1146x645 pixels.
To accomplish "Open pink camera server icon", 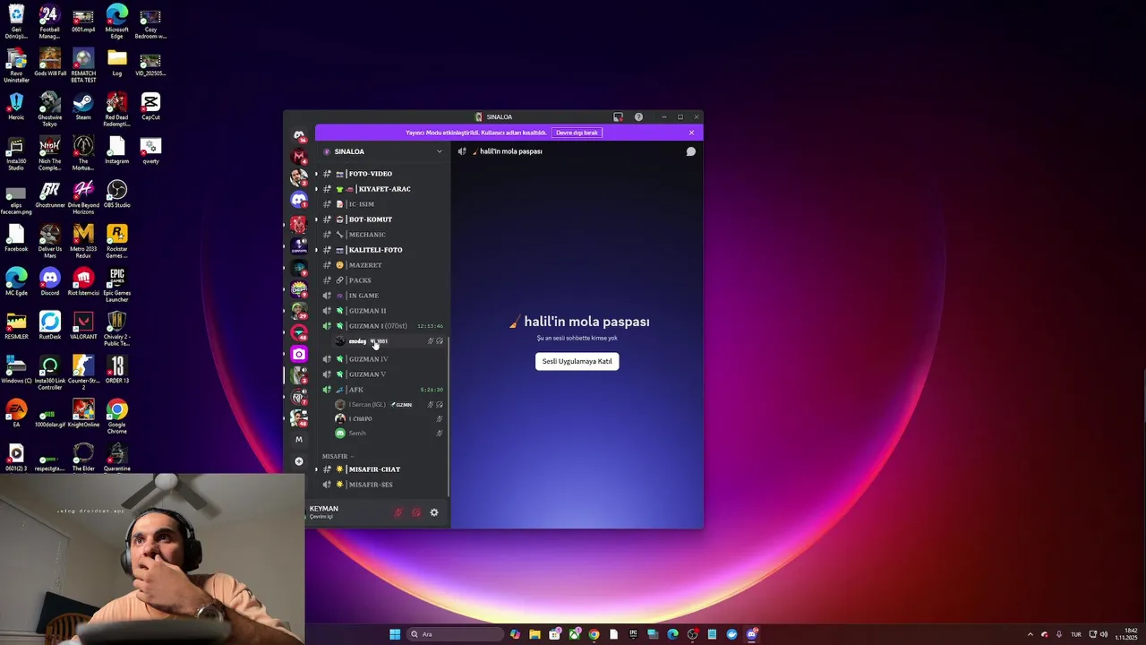I will (299, 355).
